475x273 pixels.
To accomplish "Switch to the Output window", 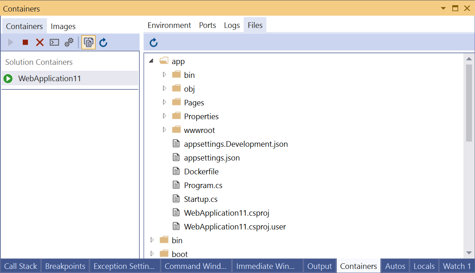I will 319,266.
